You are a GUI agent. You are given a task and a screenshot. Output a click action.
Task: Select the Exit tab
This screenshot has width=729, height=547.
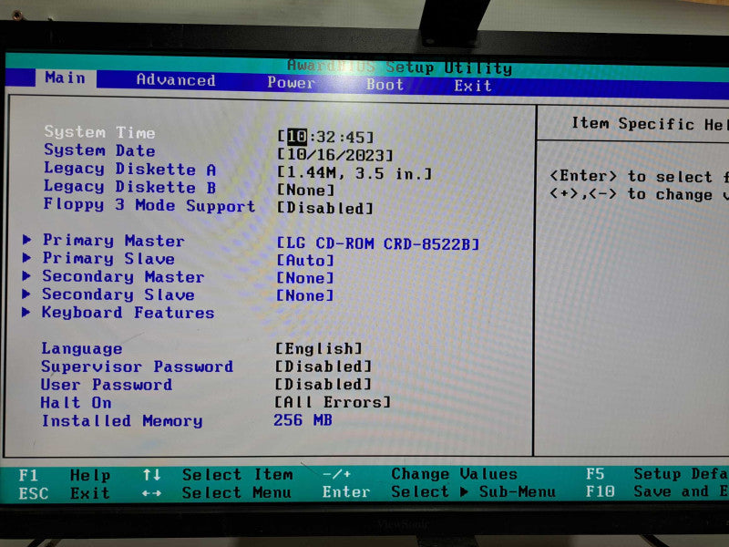473,86
